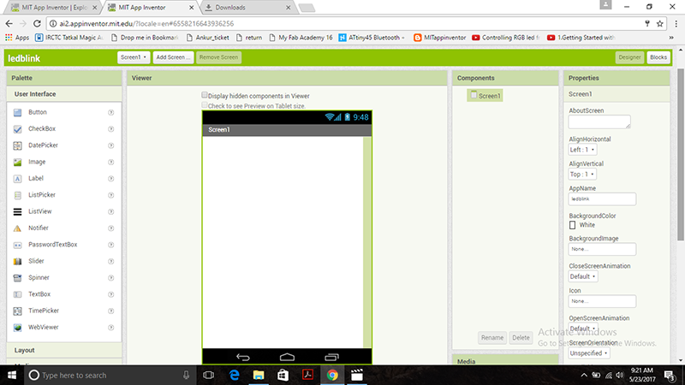685x385 pixels.
Task: Open the BackgroundColor White swatch
Action: tap(572, 225)
